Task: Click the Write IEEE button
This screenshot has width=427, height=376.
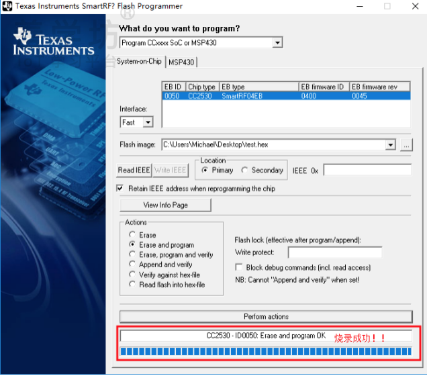Action: click(x=171, y=170)
